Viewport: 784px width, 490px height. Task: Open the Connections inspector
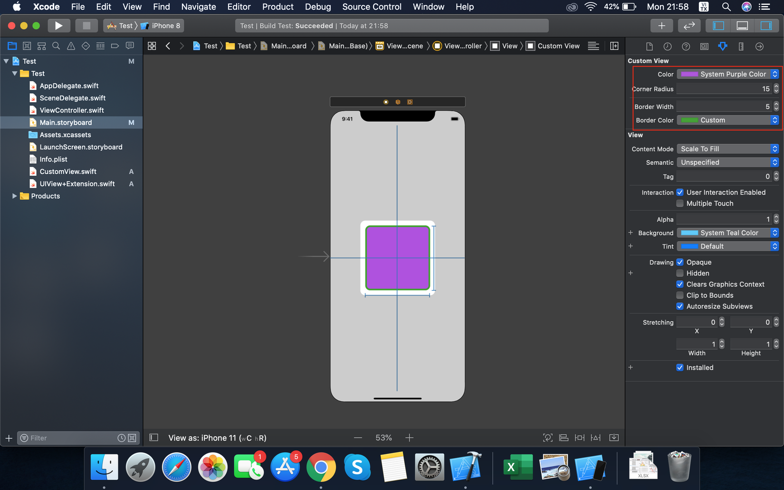coord(759,46)
